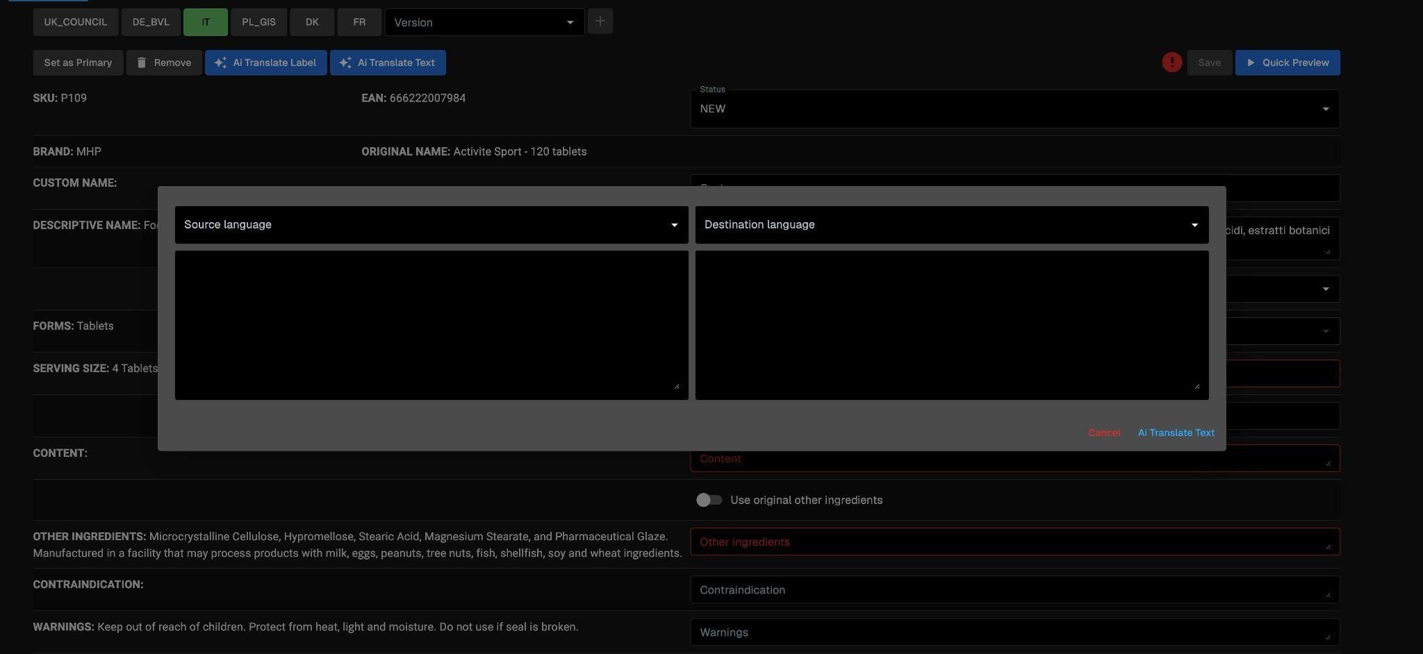Click the destination translation text area
The image size is (1423, 654).
point(951,325)
